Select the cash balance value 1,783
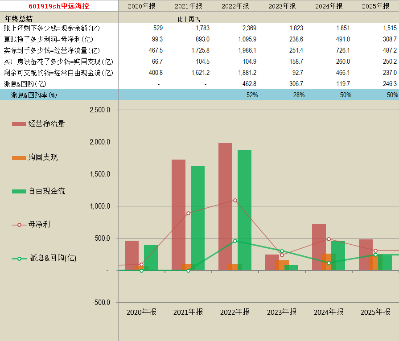This screenshot has height=341, width=399. tap(202, 28)
